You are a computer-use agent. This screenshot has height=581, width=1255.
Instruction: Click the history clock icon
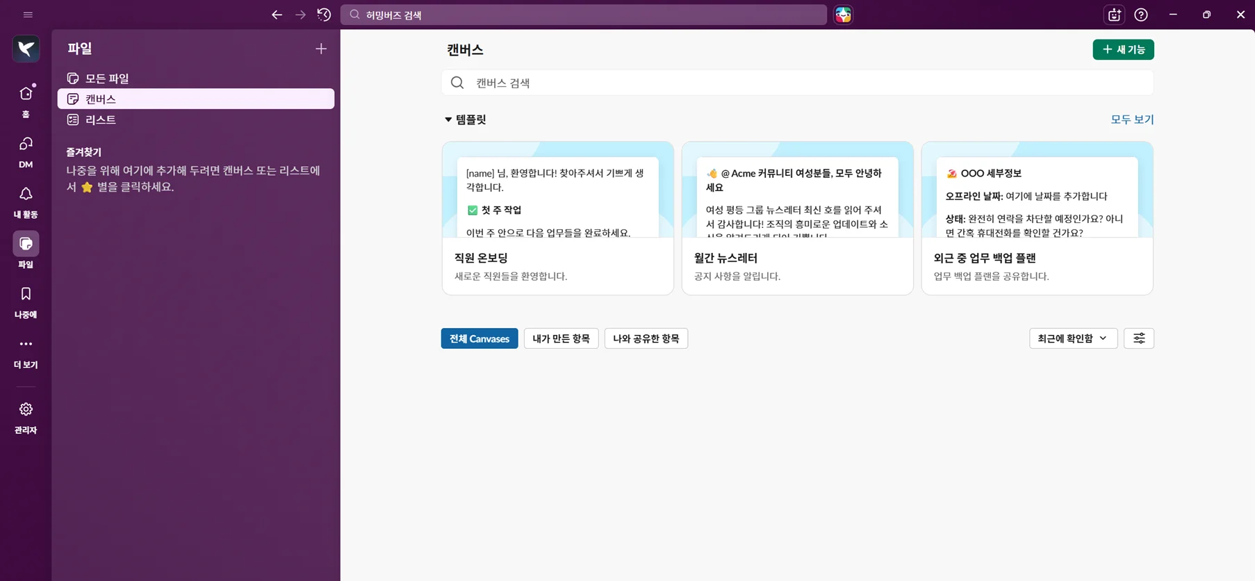click(324, 15)
